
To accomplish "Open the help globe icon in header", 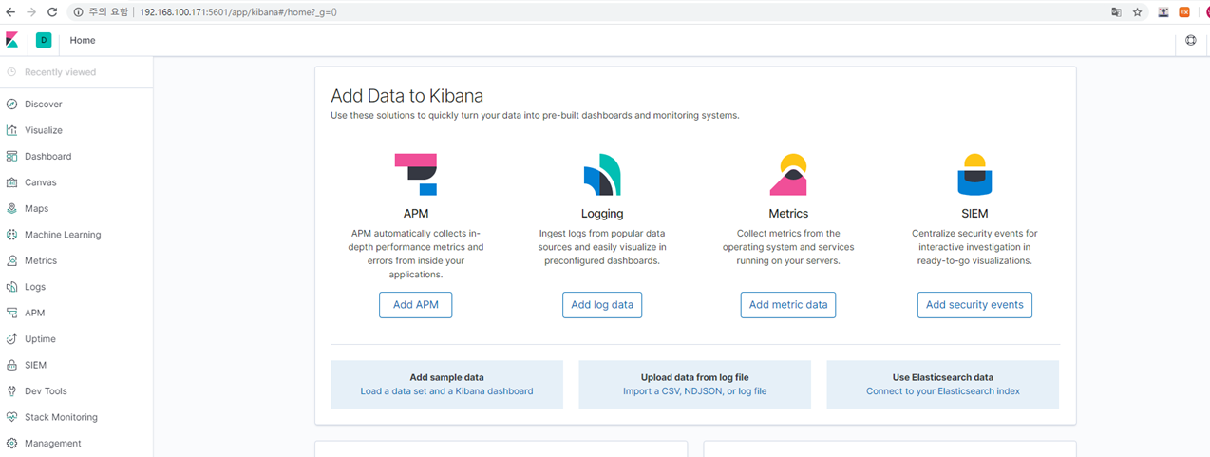I will pyautogui.click(x=1191, y=40).
